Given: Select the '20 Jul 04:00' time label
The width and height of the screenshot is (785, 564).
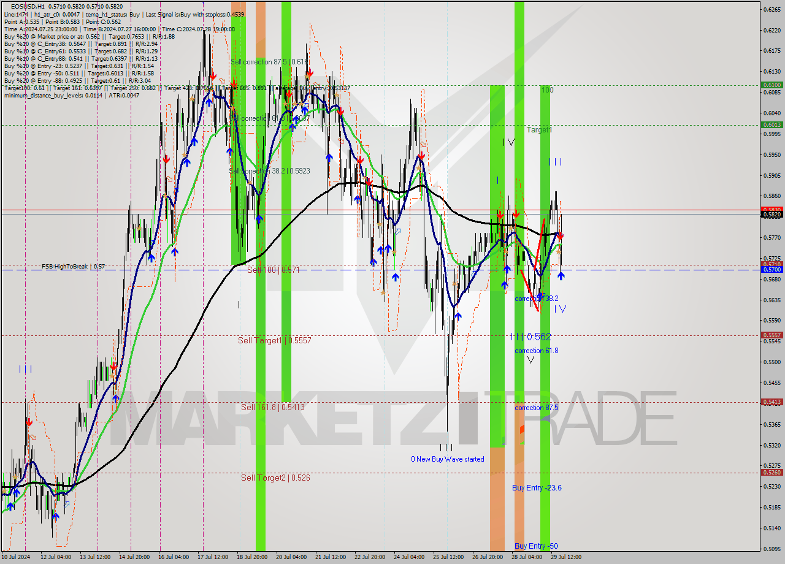Looking at the screenshot, I should tap(293, 557).
